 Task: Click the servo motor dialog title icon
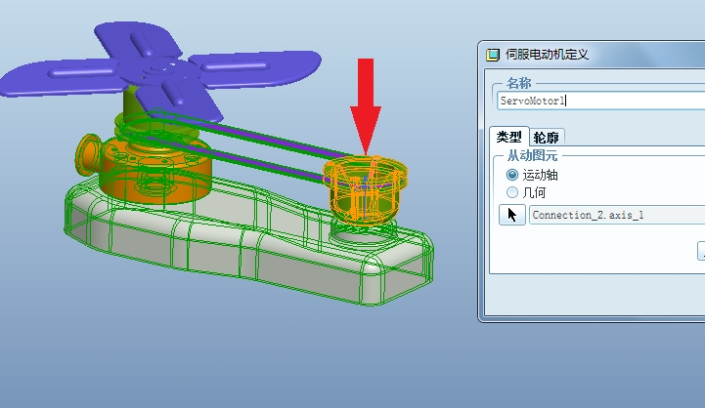[493, 55]
